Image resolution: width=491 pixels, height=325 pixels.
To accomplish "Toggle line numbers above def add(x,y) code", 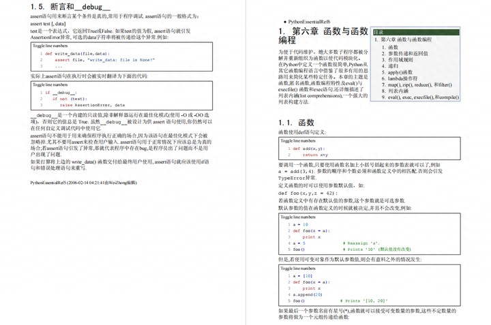I will (298, 141).
